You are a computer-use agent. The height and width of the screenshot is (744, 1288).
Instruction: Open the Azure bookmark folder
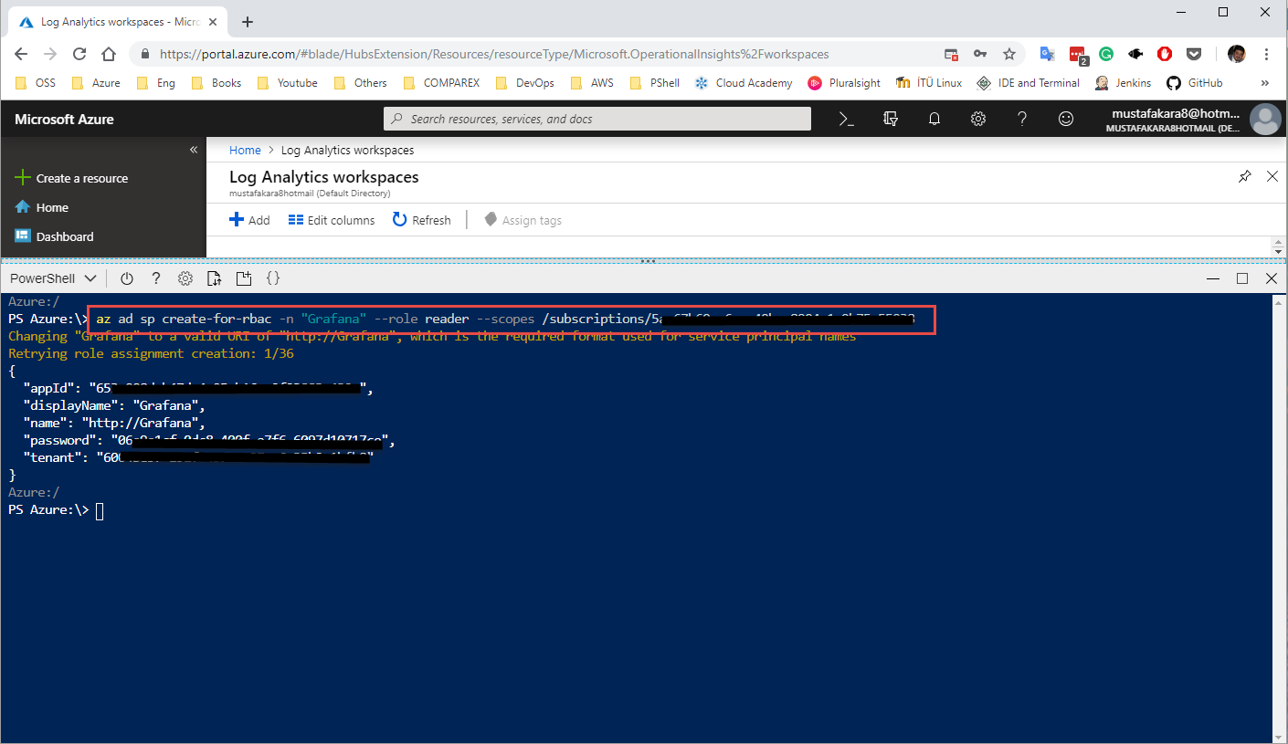(97, 82)
